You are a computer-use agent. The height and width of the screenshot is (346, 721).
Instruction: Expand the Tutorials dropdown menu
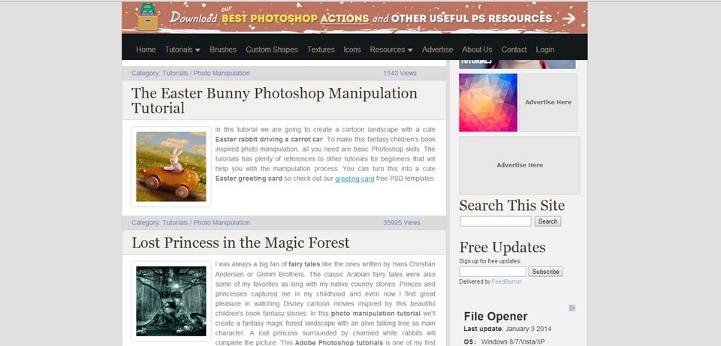[183, 50]
